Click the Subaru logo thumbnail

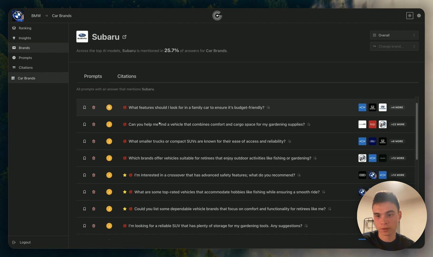[82, 37]
